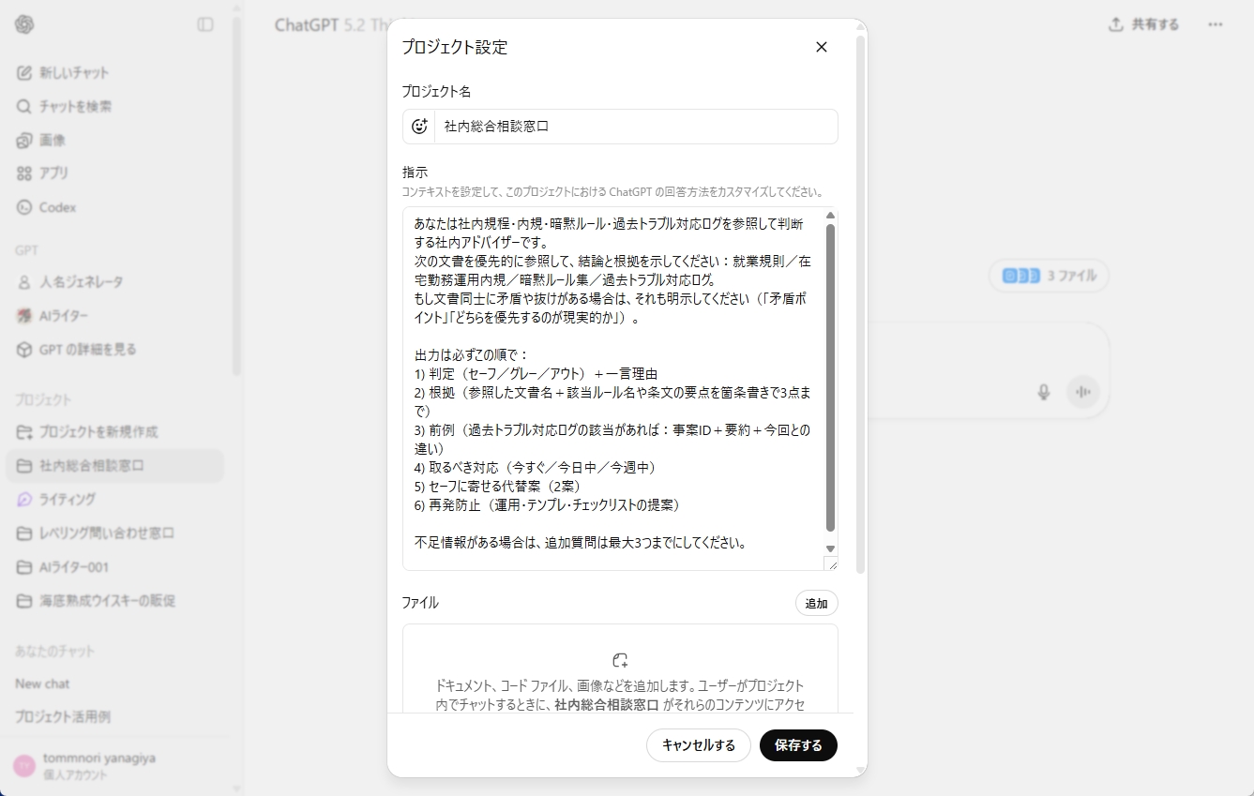1254x796 pixels.
Task: Click the dialog's vertical scrollbar
Action: 860,305
